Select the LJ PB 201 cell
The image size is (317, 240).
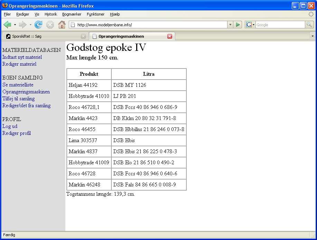(149, 96)
